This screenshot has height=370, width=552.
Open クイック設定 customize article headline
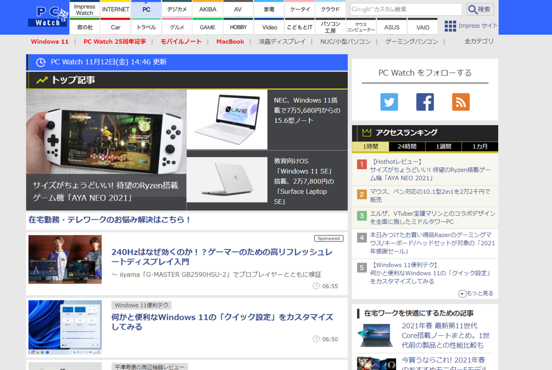tap(222, 322)
